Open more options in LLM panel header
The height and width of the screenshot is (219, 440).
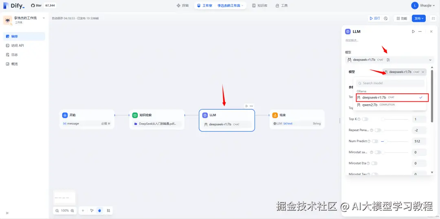pos(420,32)
